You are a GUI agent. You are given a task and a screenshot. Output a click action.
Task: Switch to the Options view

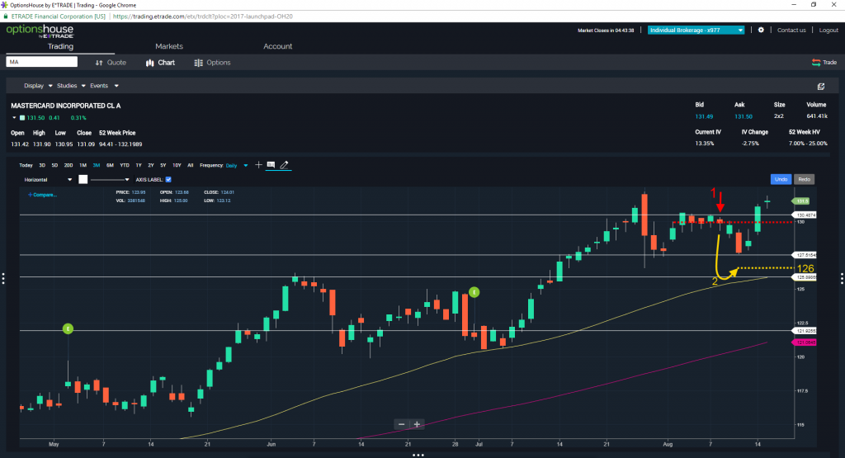212,63
